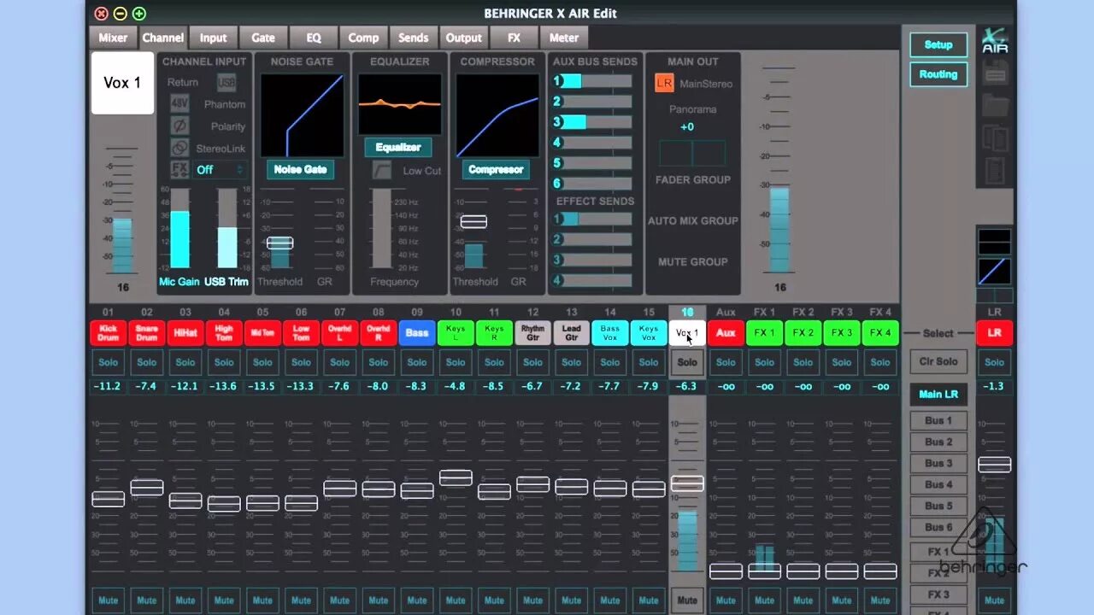The width and height of the screenshot is (1094, 615).
Task: Select the red Aux channel label
Action: (x=726, y=332)
